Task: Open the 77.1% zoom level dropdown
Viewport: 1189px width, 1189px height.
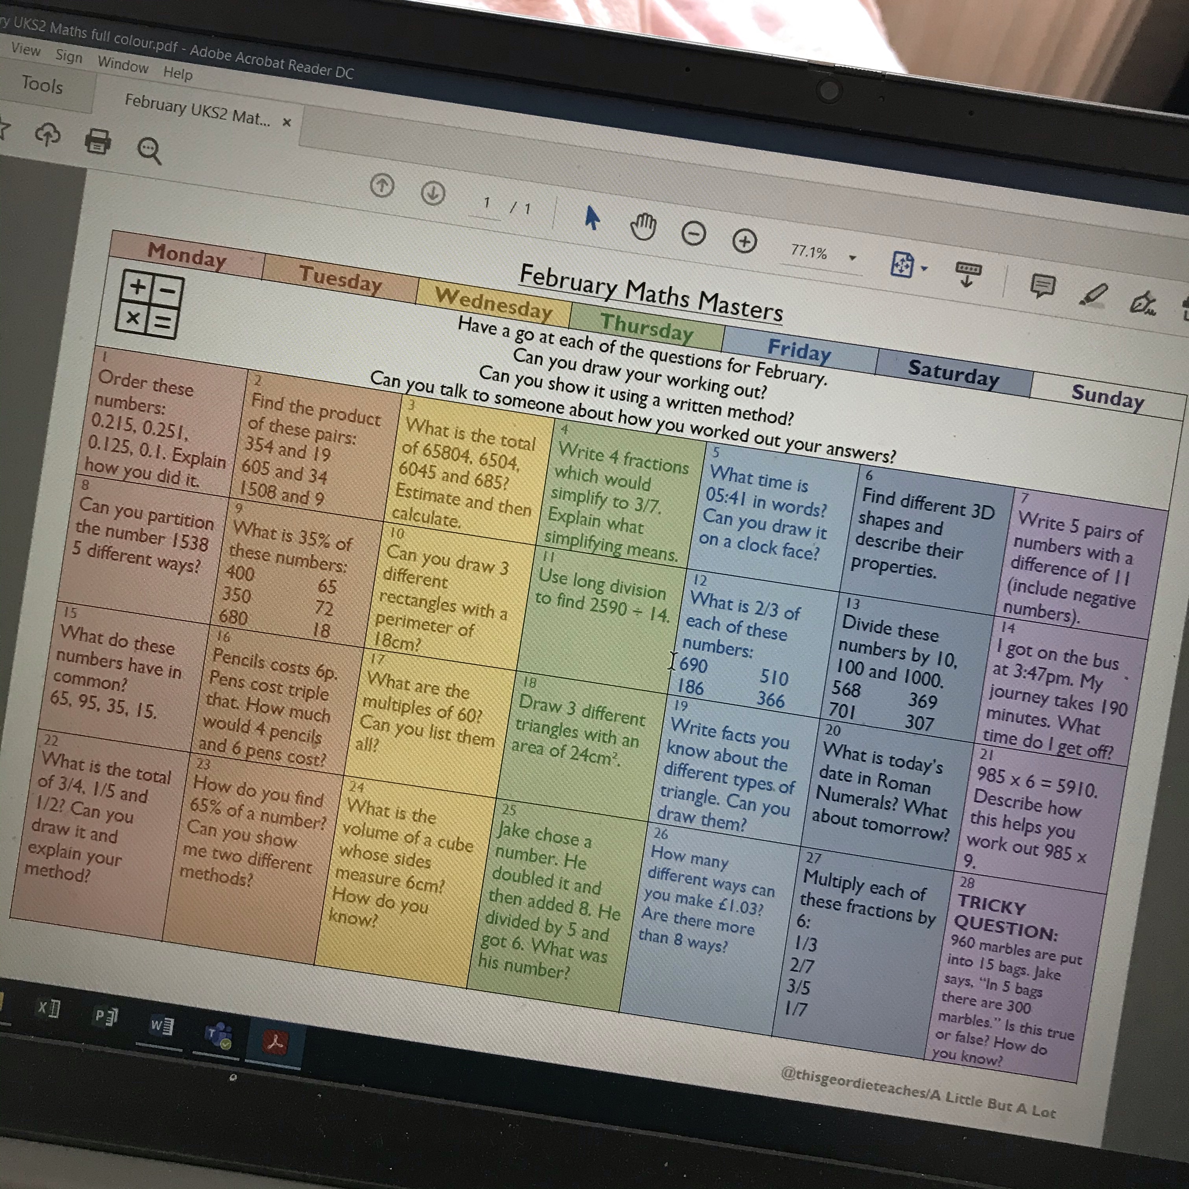Action: [x=852, y=258]
